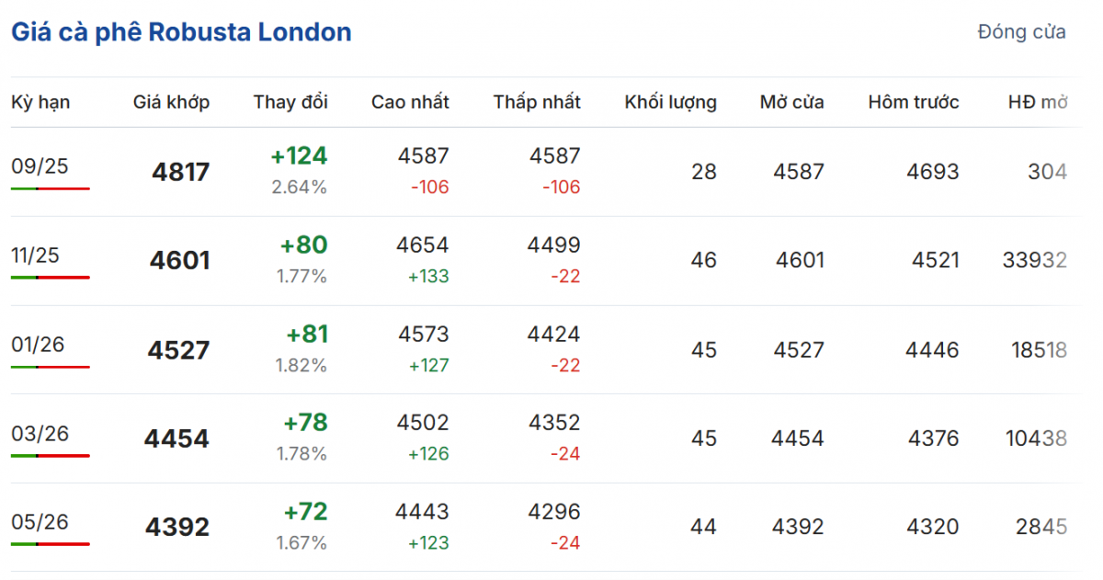
Task: Choose the 05/26 contract term
Action: (x=40, y=522)
